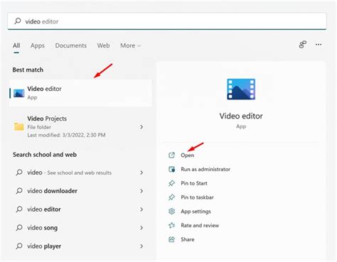The width and height of the screenshot is (337, 262).
Task: Select the Video Projects file folder result
Action: (x=80, y=126)
